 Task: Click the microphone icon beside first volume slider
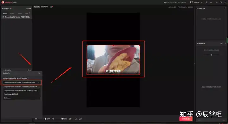pos(36,119)
